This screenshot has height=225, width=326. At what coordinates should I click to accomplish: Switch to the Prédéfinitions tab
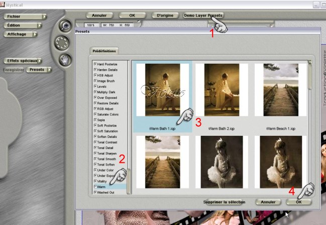[105, 51]
